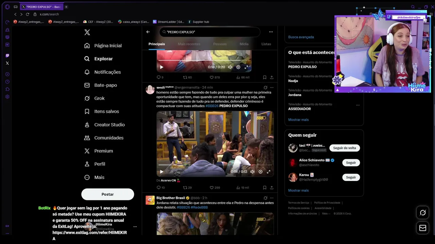Image resolution: width=435 pixels, height=244 pixels.
Task: Mute the Acervo CN video
Action: 252,172
